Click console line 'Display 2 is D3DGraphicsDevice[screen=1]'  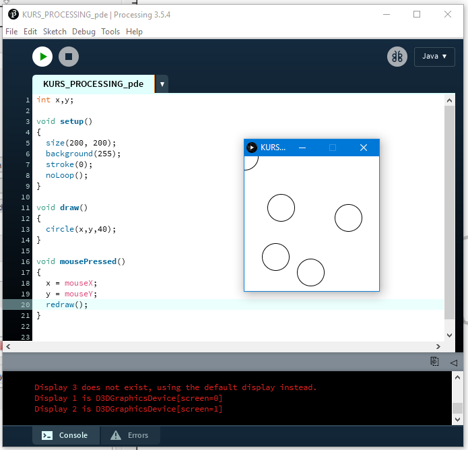coord(129,409)
